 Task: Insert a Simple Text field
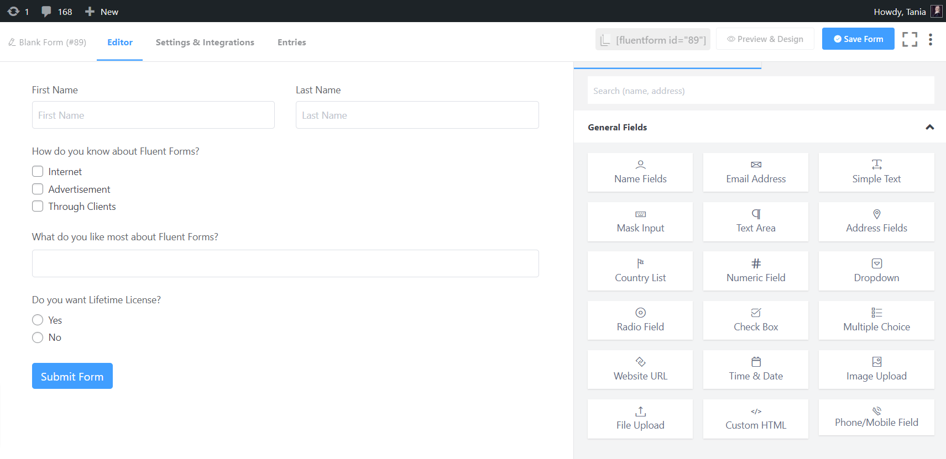pos(876,172)
